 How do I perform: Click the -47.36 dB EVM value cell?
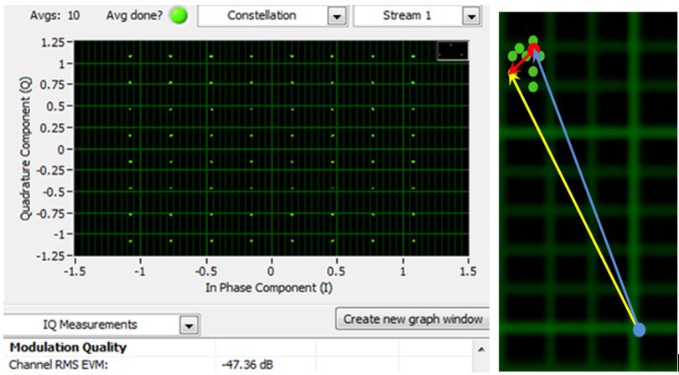[x=245, y=364]
